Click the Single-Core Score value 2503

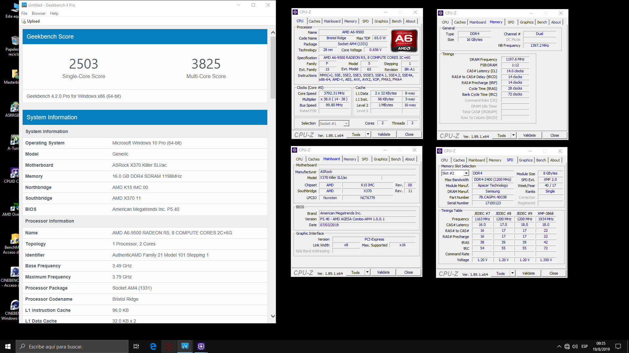pos(84,64)
